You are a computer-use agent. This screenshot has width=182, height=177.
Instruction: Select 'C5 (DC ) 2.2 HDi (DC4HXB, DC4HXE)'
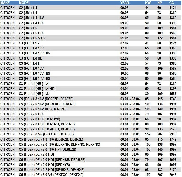click(47, 129)
